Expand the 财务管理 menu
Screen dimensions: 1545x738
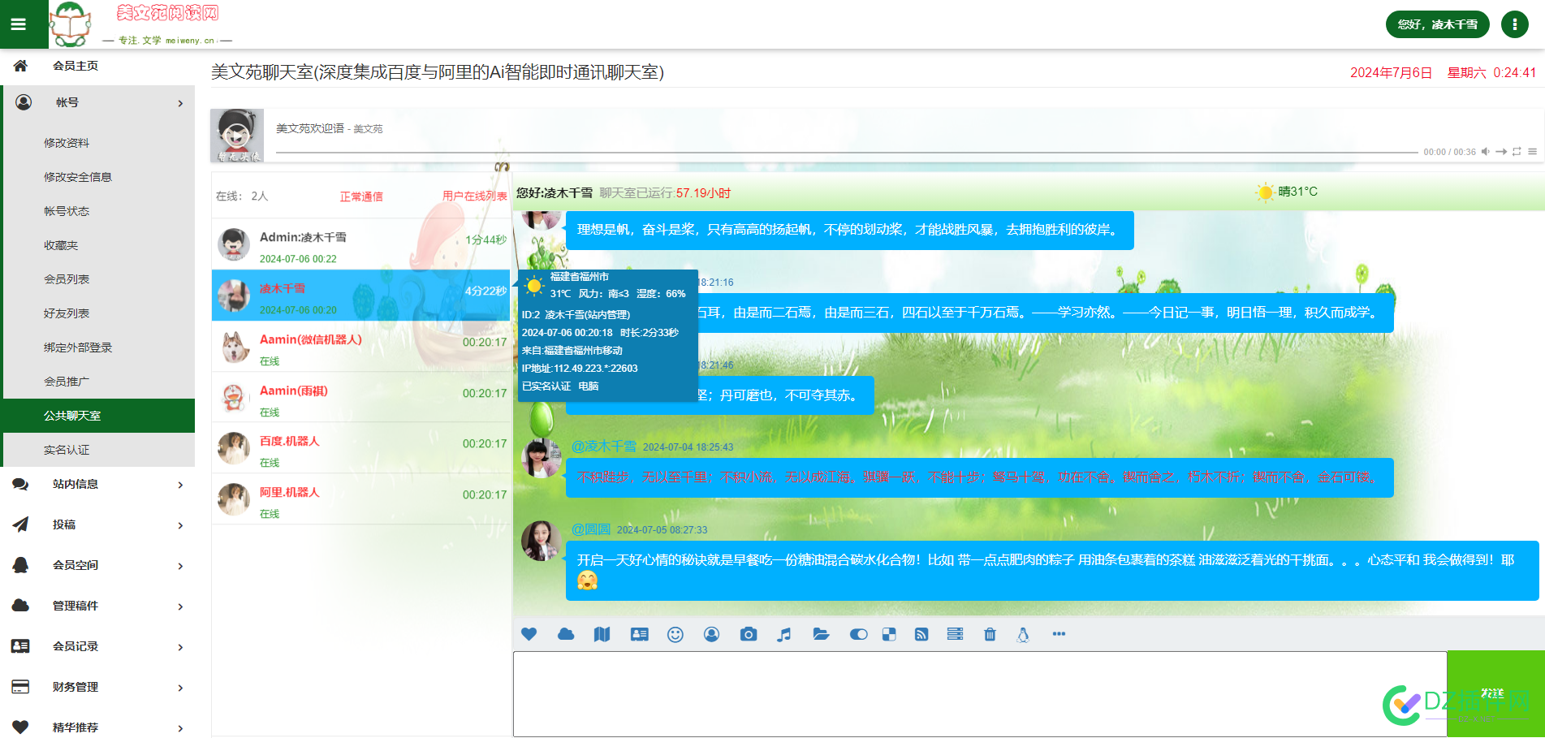97,687
